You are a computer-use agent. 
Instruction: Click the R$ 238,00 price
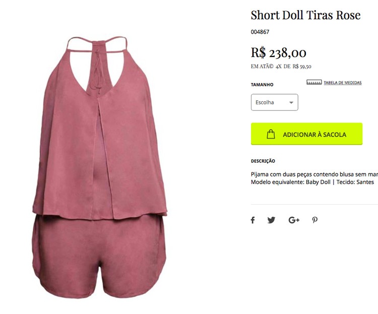pyautogui.click(x=278, y=52)
